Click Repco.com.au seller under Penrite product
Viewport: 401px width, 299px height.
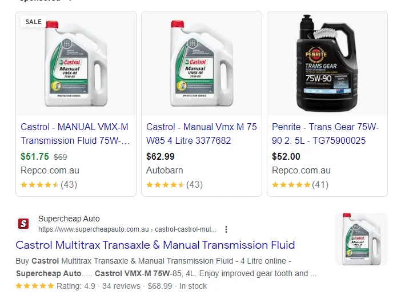coord(301,170)
